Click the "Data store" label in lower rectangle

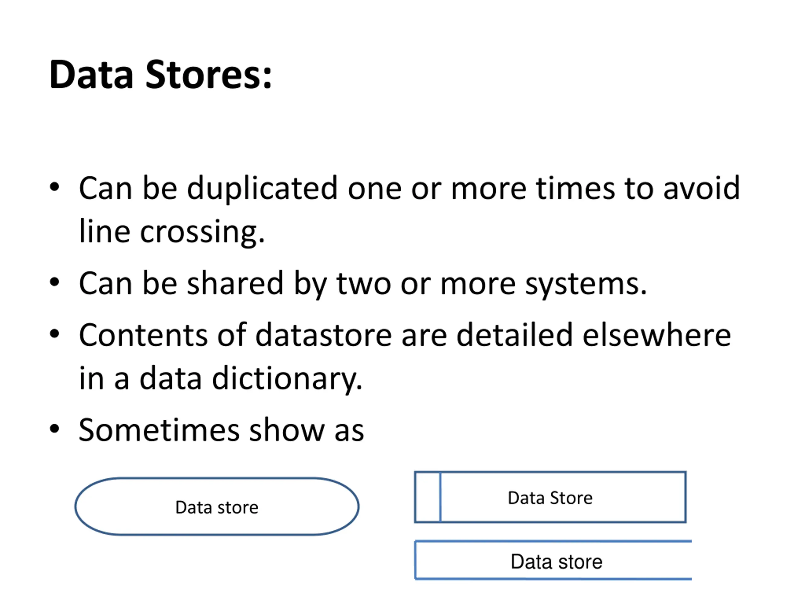pos(557,562)
